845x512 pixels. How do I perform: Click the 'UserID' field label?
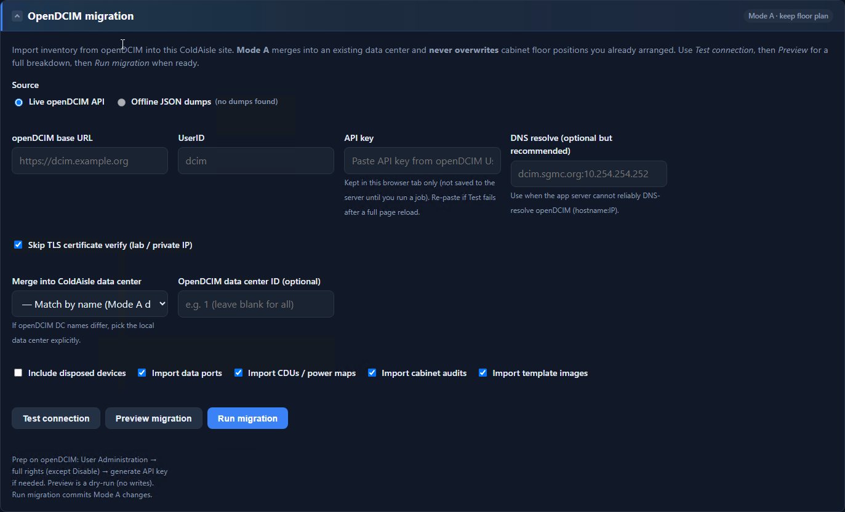click(x=191, y=138)
